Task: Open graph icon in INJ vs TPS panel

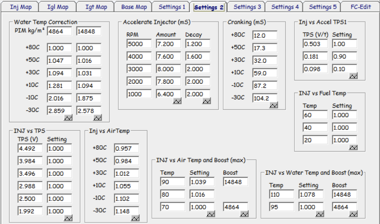Action: (68, 218)
